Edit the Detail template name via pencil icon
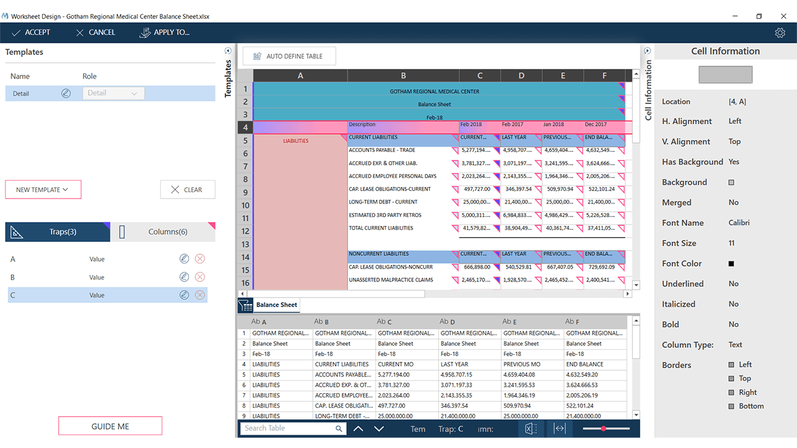This screenshot has height=448, width=797. pyautogui.click(x=66, y=93)
